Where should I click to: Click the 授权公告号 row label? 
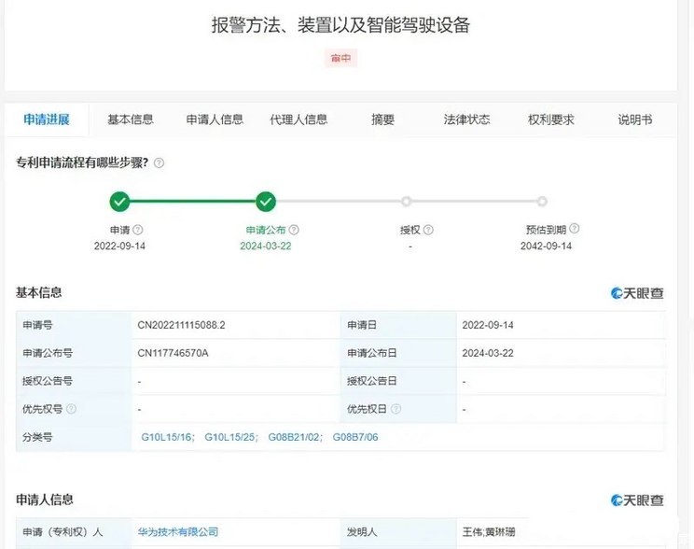(48, 381)
